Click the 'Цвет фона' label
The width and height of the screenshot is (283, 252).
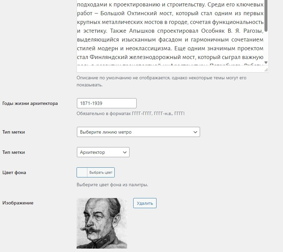14,173
